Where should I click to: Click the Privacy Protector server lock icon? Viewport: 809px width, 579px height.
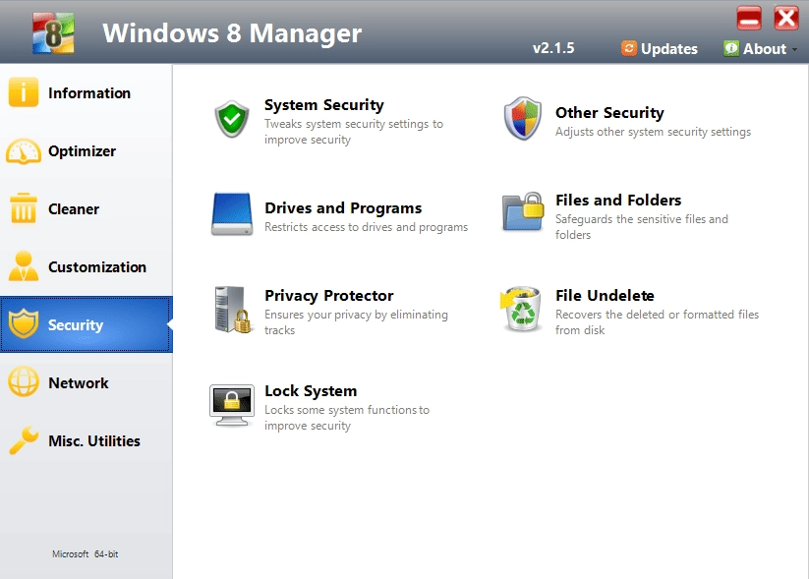click(x=233, y=310)
